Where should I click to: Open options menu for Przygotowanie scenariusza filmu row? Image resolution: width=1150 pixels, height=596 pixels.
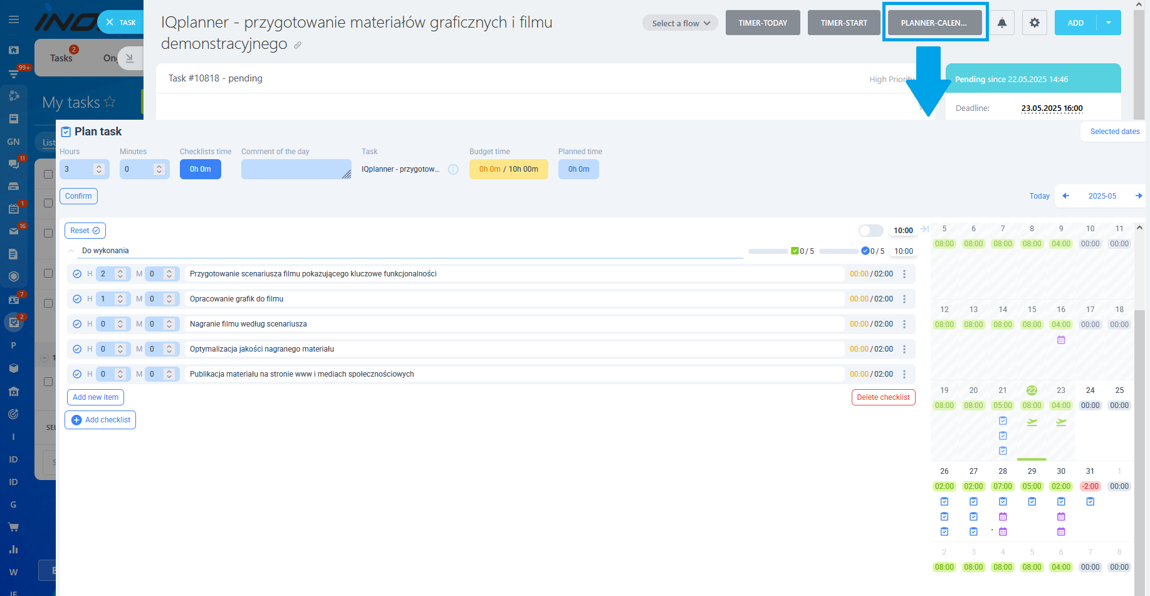click(x=904, y=274)
